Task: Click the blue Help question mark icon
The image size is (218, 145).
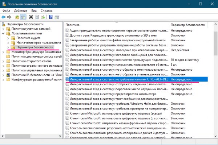Action: tap(51, 17)
